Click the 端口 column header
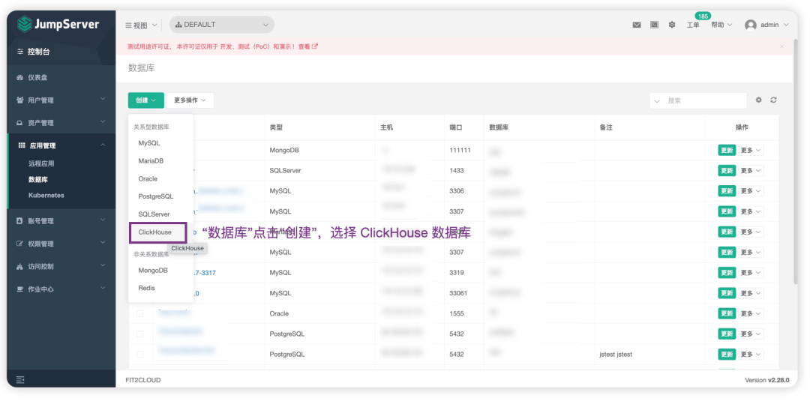Viewport: 810px width, 401px height. (456, 127)
